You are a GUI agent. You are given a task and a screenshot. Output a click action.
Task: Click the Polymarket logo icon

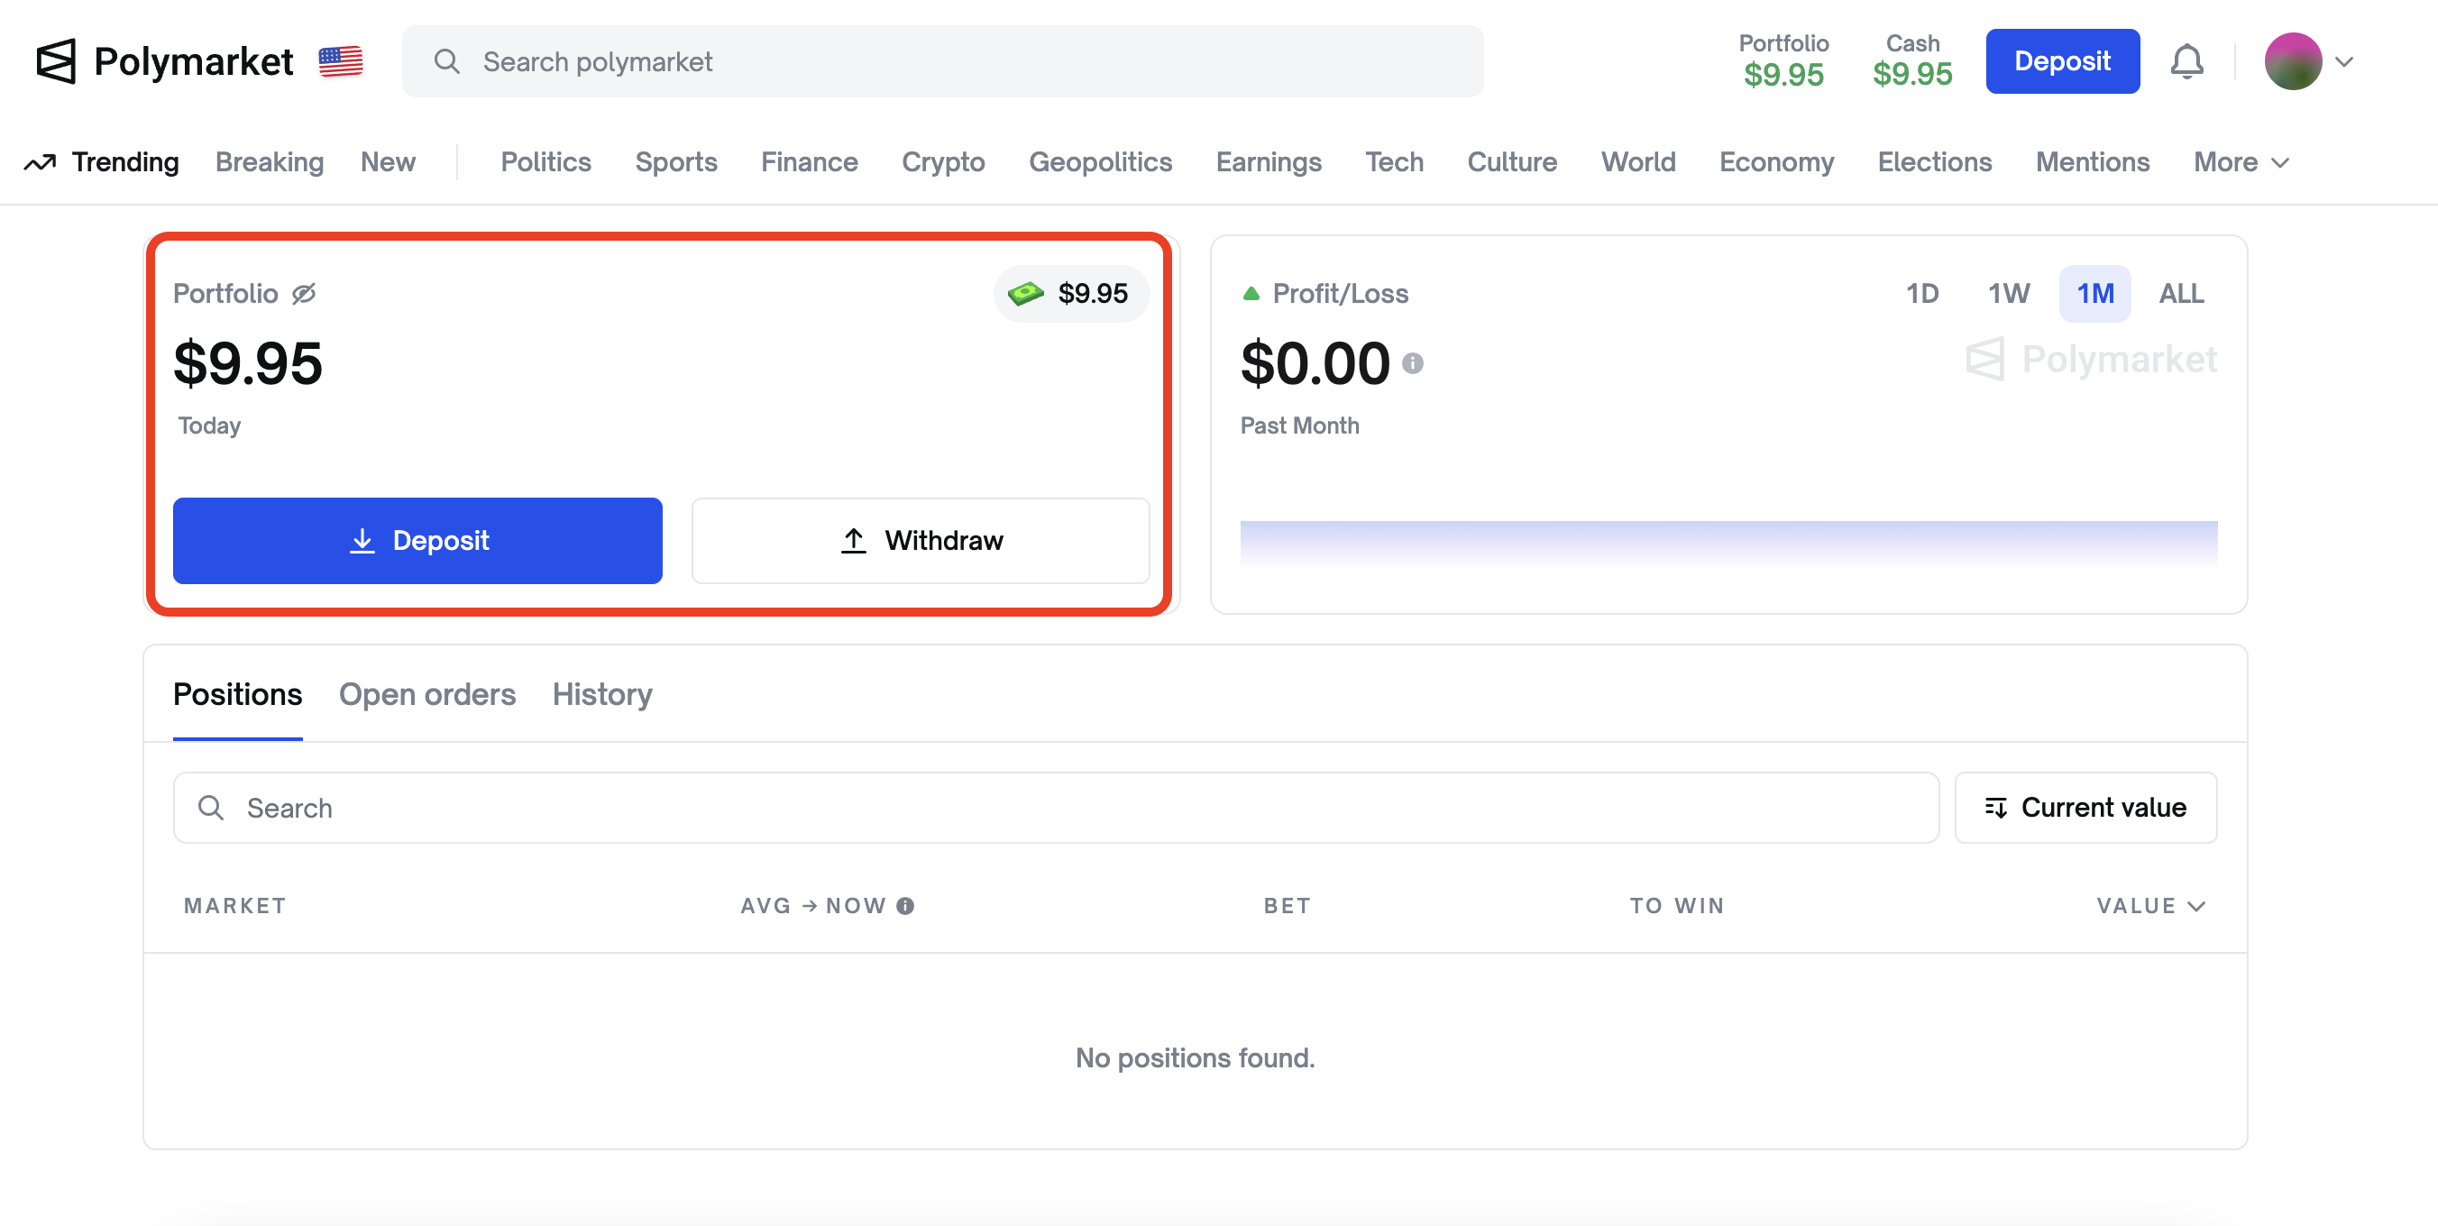point(55,61)
